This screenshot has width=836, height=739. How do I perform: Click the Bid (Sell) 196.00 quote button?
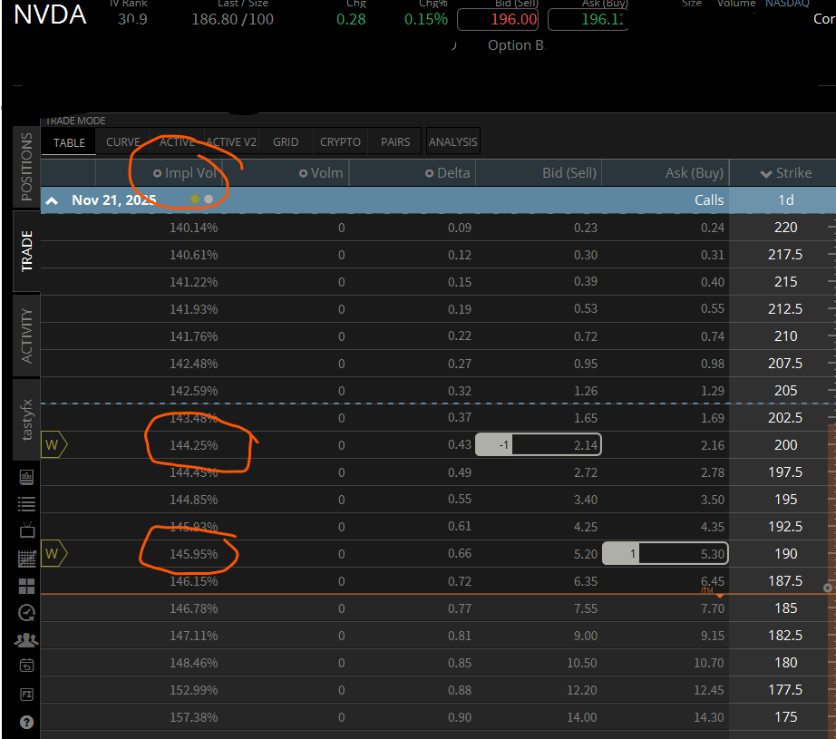click(498, 20)
